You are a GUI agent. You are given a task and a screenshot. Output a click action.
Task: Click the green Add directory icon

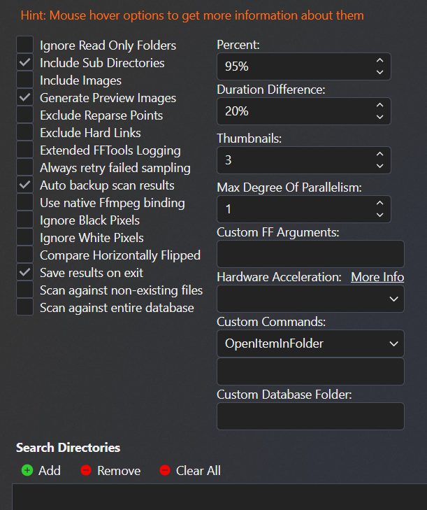(x=27, y=470)
